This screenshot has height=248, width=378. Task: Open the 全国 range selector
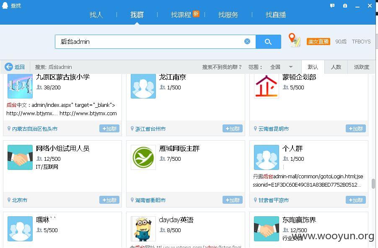[x=275, y=67]
